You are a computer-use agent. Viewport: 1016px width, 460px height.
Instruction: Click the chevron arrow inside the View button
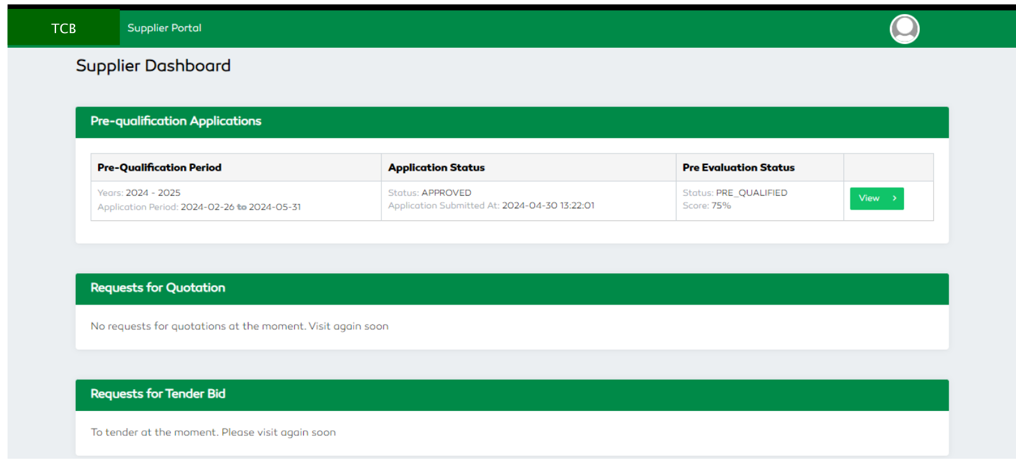(894, 198)
